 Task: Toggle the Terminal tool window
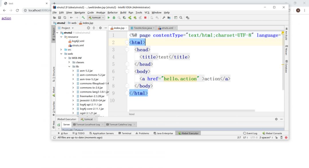click(x=124, y=133)
